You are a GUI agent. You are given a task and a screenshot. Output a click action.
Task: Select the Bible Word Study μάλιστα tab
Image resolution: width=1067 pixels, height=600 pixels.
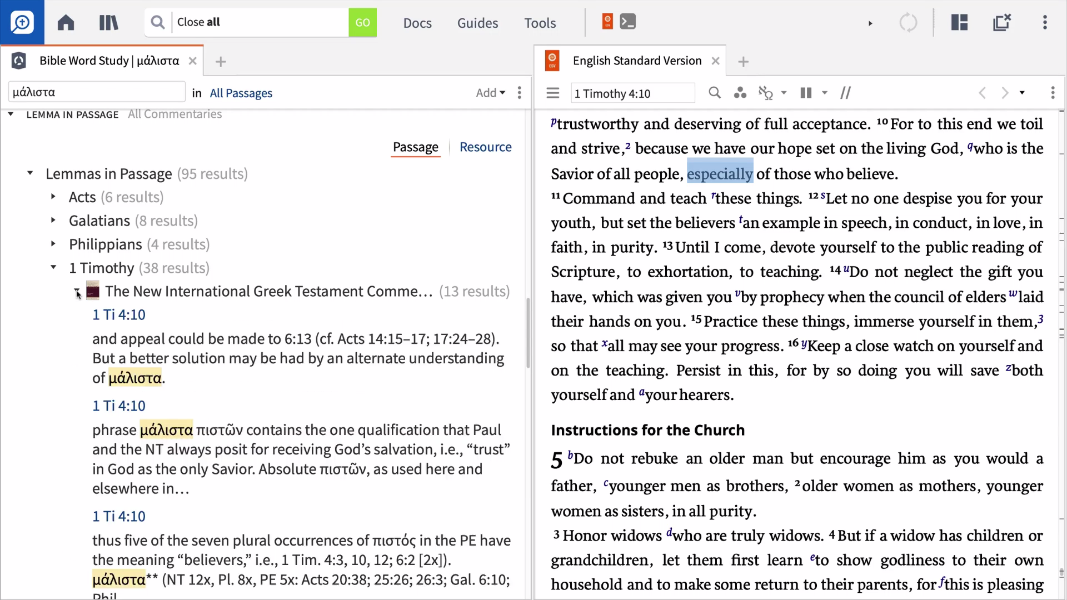(x=109, y=61)
